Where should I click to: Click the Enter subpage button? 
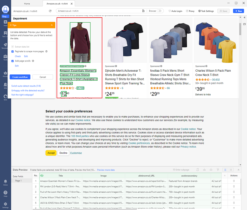click(181, 170)
